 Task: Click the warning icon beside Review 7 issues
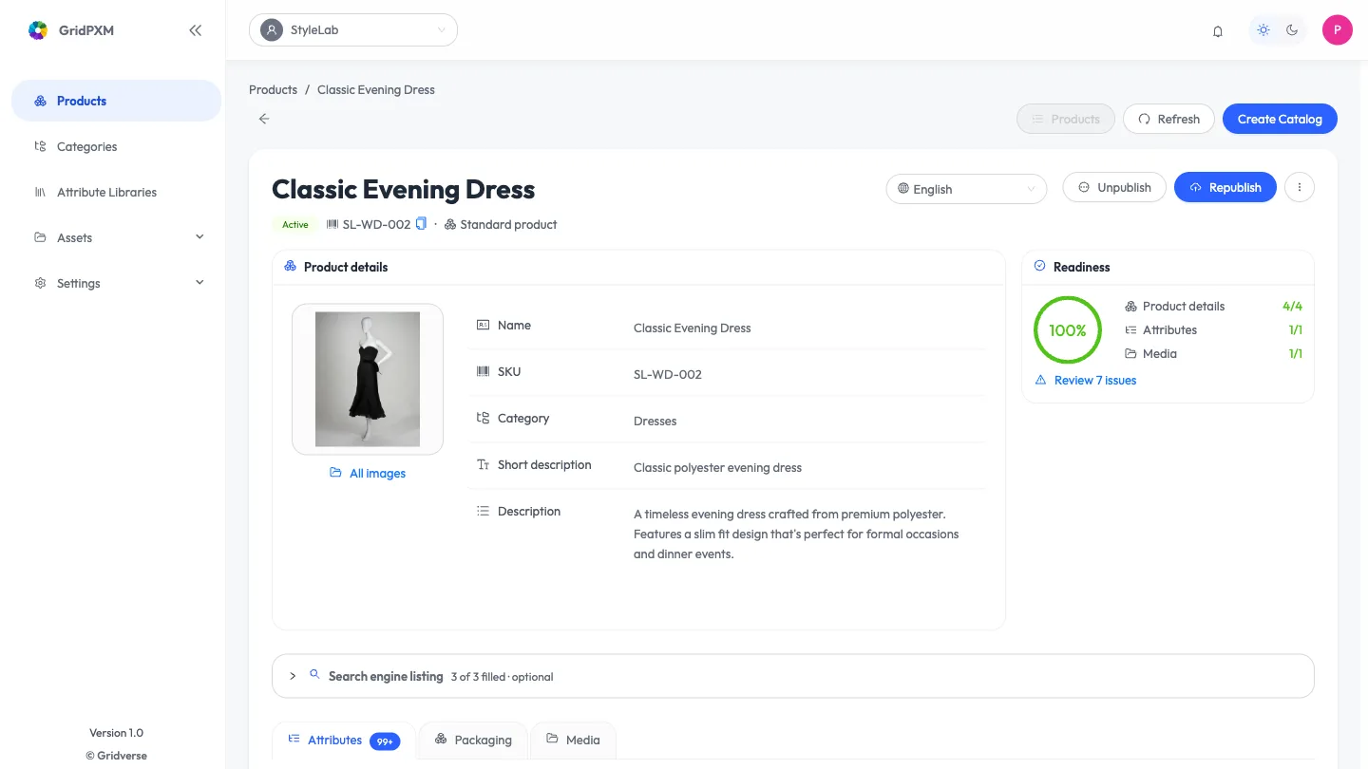1040,380
